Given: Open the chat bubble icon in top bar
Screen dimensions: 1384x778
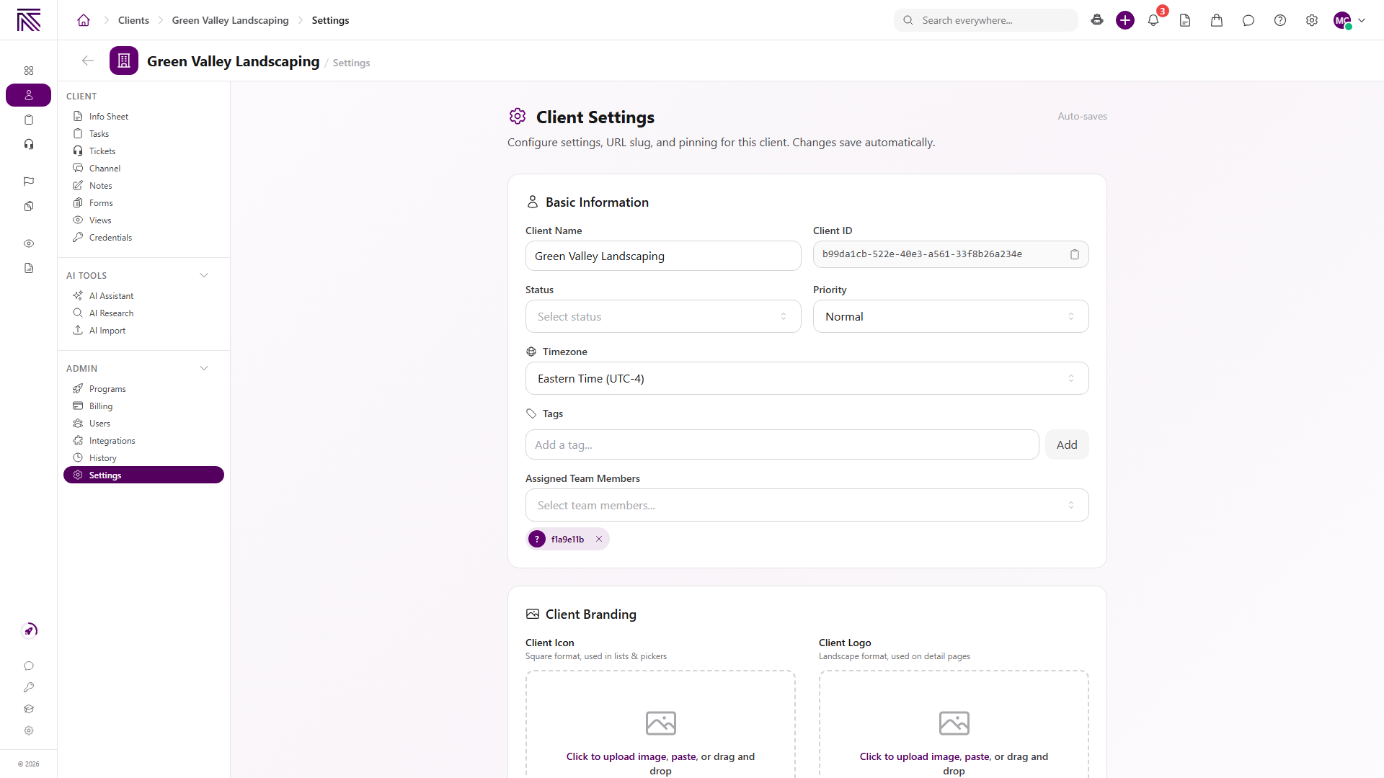Looking at the screenshot, I should click(1248, 20).
